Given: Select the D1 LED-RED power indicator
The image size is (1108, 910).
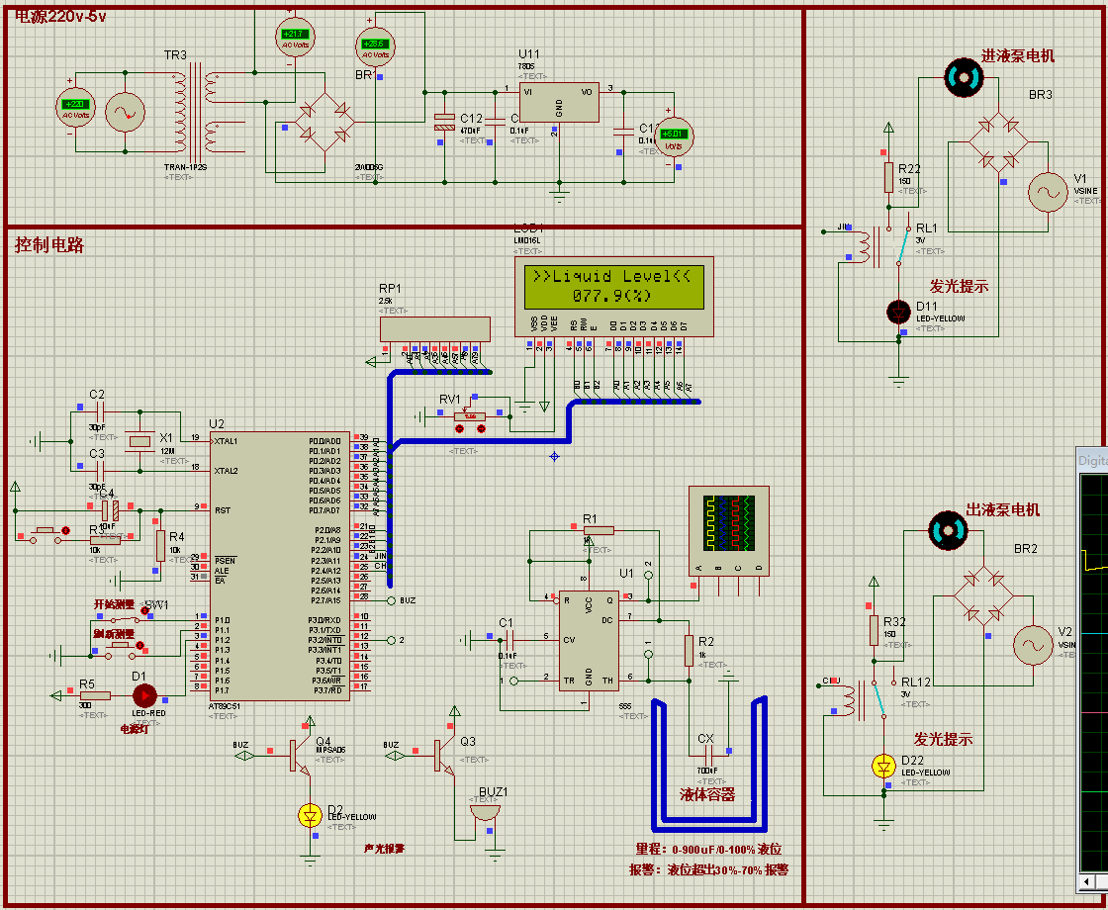Looking at the screenshot, I should pos(144,695).
